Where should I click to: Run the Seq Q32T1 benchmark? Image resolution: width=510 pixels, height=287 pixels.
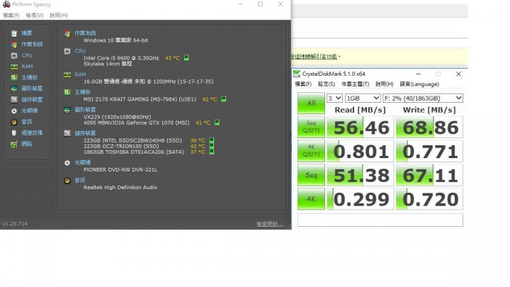pos(311,127)
